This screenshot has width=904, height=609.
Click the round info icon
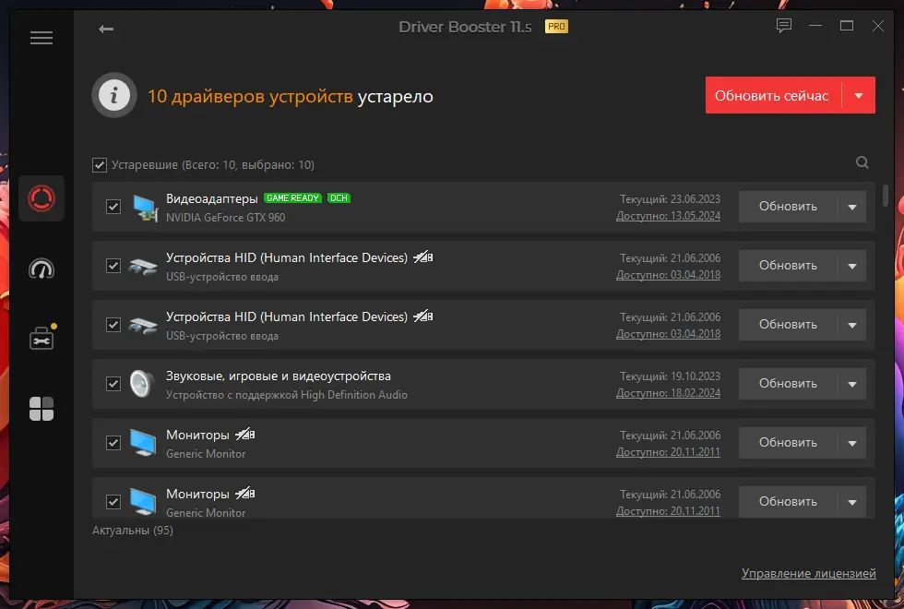[114, 95]
